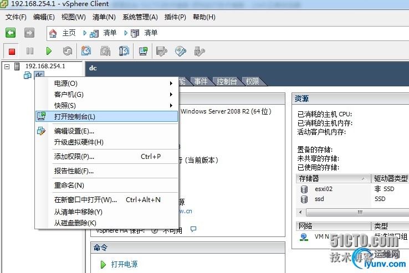Click the vSphere HA speech bubble icon
409x273 pixels.
(193, 229)
